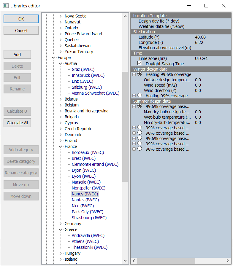
Task: Select Athens (IWEC) in the tree
Action: click(85, 241)
